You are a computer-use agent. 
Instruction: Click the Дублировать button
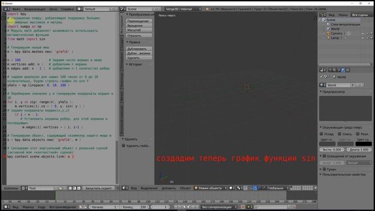(x=139, y=49)
